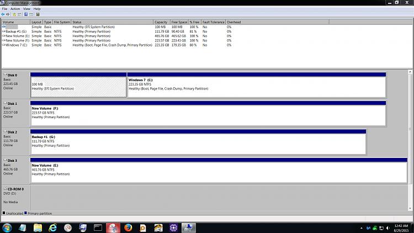Click the Primary partition legend blue swatch
The width and height of the screenshot is (414, 233).
click(25, 213)
